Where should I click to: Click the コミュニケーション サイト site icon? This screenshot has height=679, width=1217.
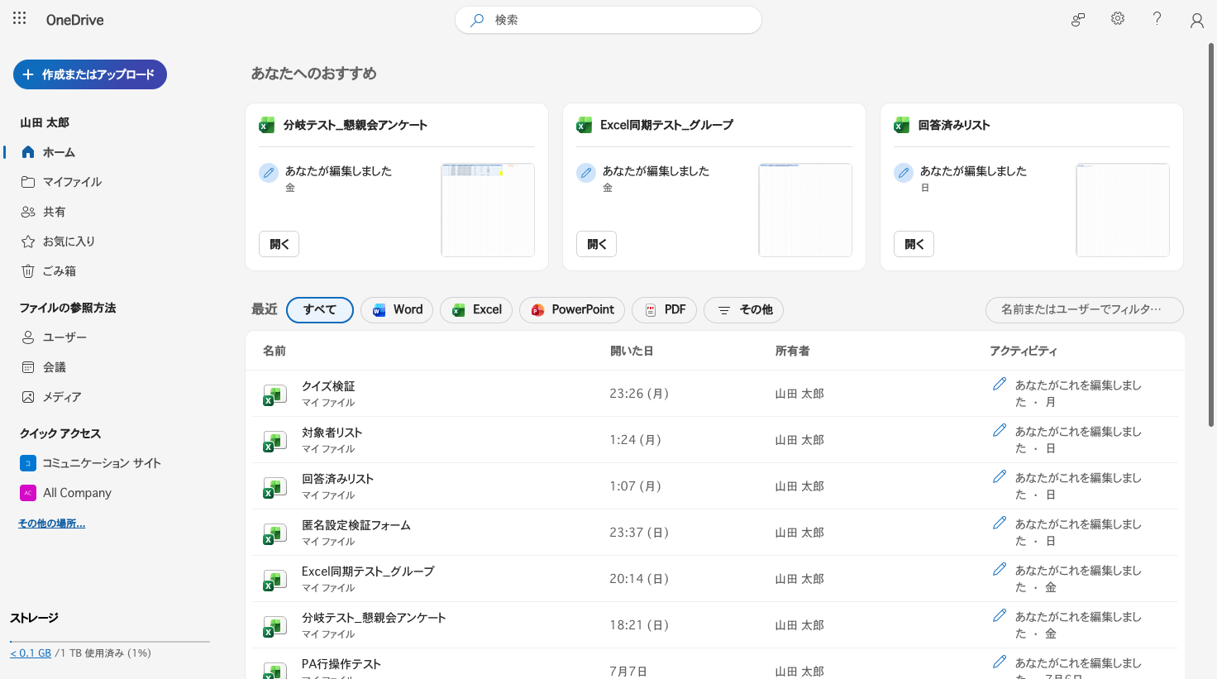pyautogui.click(x=28, y=463)
